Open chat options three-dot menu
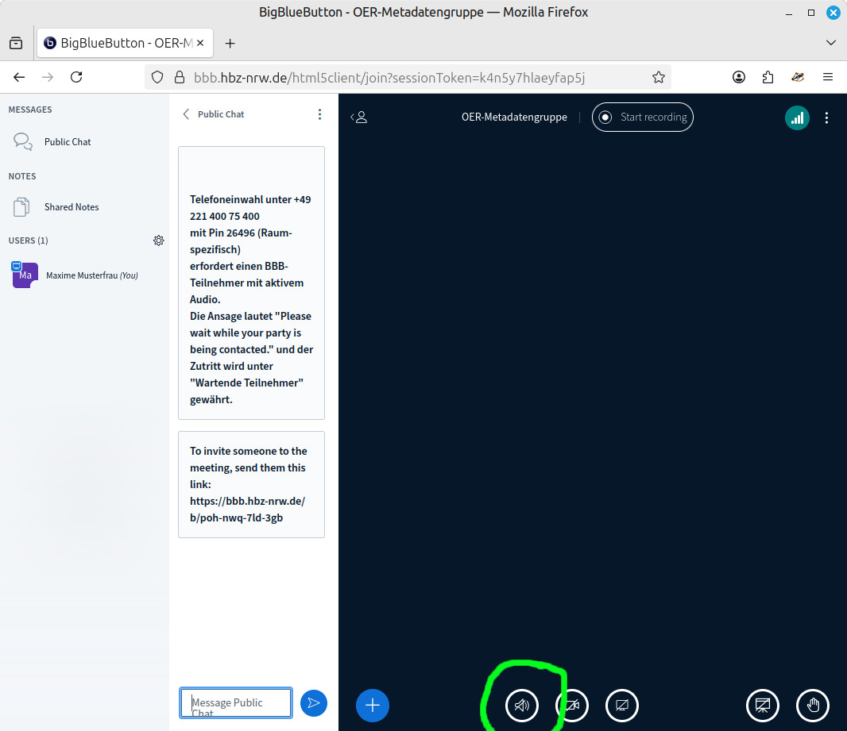Screen dimensions: 847x731 pos(319,114)
